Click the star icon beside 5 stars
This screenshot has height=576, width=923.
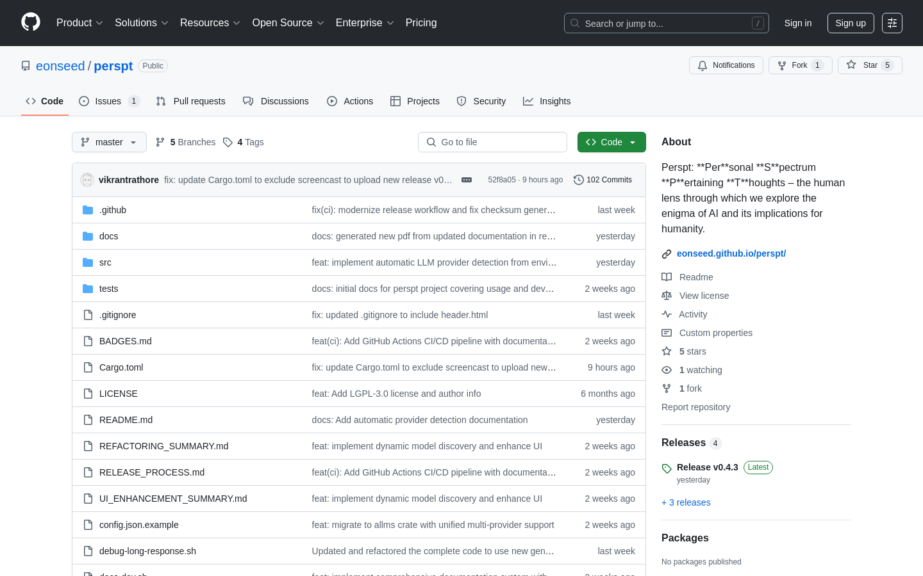pyautogui.click(x=667, y=351)
